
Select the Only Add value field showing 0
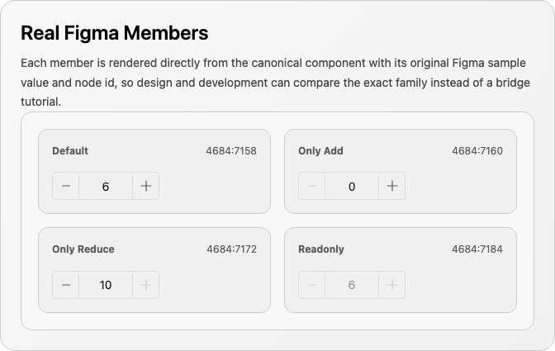point(352,186)
